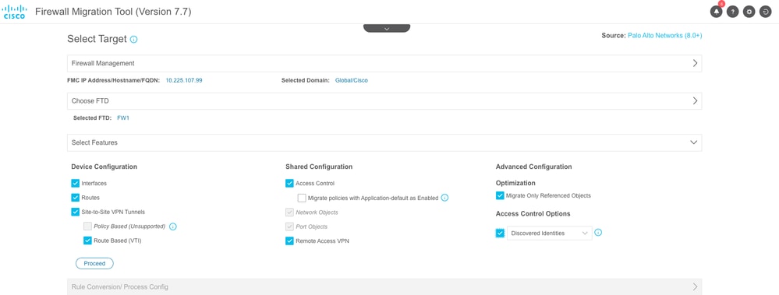Click the Device Configuration heading
The width and height of the screenshot is (779, 295).
(104, 167)
